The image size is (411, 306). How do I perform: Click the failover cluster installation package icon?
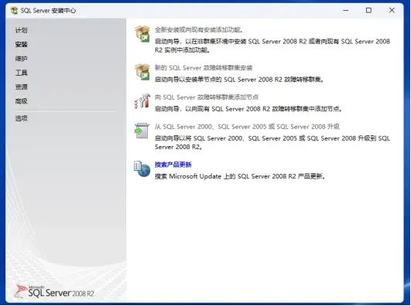pyautogui.click(x=142, y=72)
